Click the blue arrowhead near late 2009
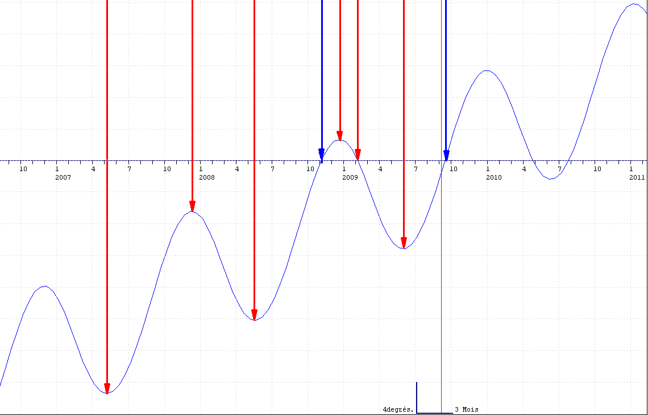This screenshot has height=415, width=648. 446,155
